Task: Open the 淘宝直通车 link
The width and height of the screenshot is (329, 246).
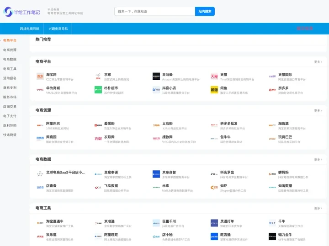Action: 54,221
